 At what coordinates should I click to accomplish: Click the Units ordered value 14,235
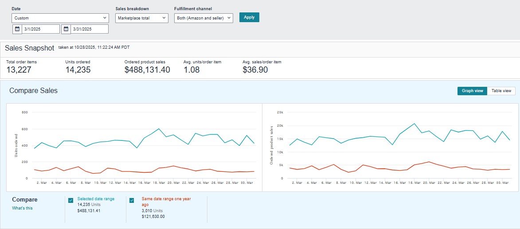pos(78,70)
